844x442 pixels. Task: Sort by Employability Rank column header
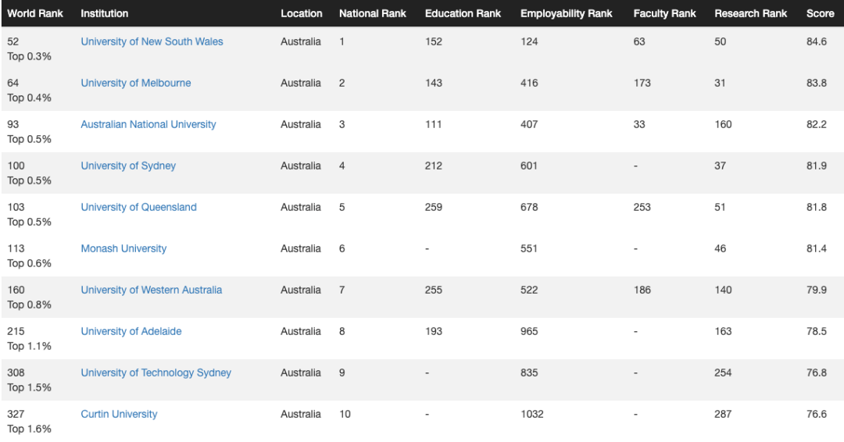point(567,13)
